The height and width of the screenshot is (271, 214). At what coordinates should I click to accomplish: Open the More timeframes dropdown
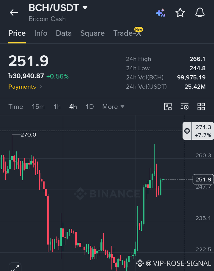[113, 106]
